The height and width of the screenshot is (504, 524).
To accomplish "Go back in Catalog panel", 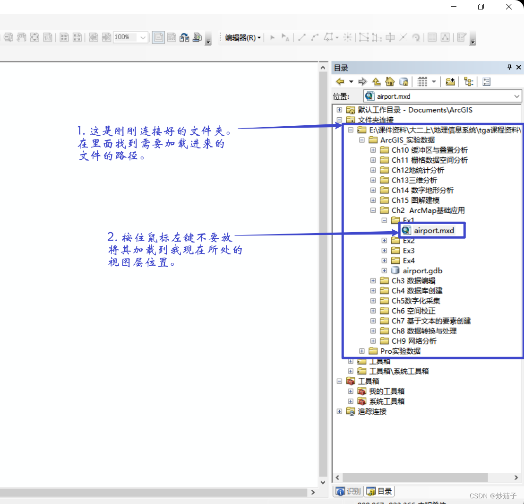I will (x=340, y=82).
